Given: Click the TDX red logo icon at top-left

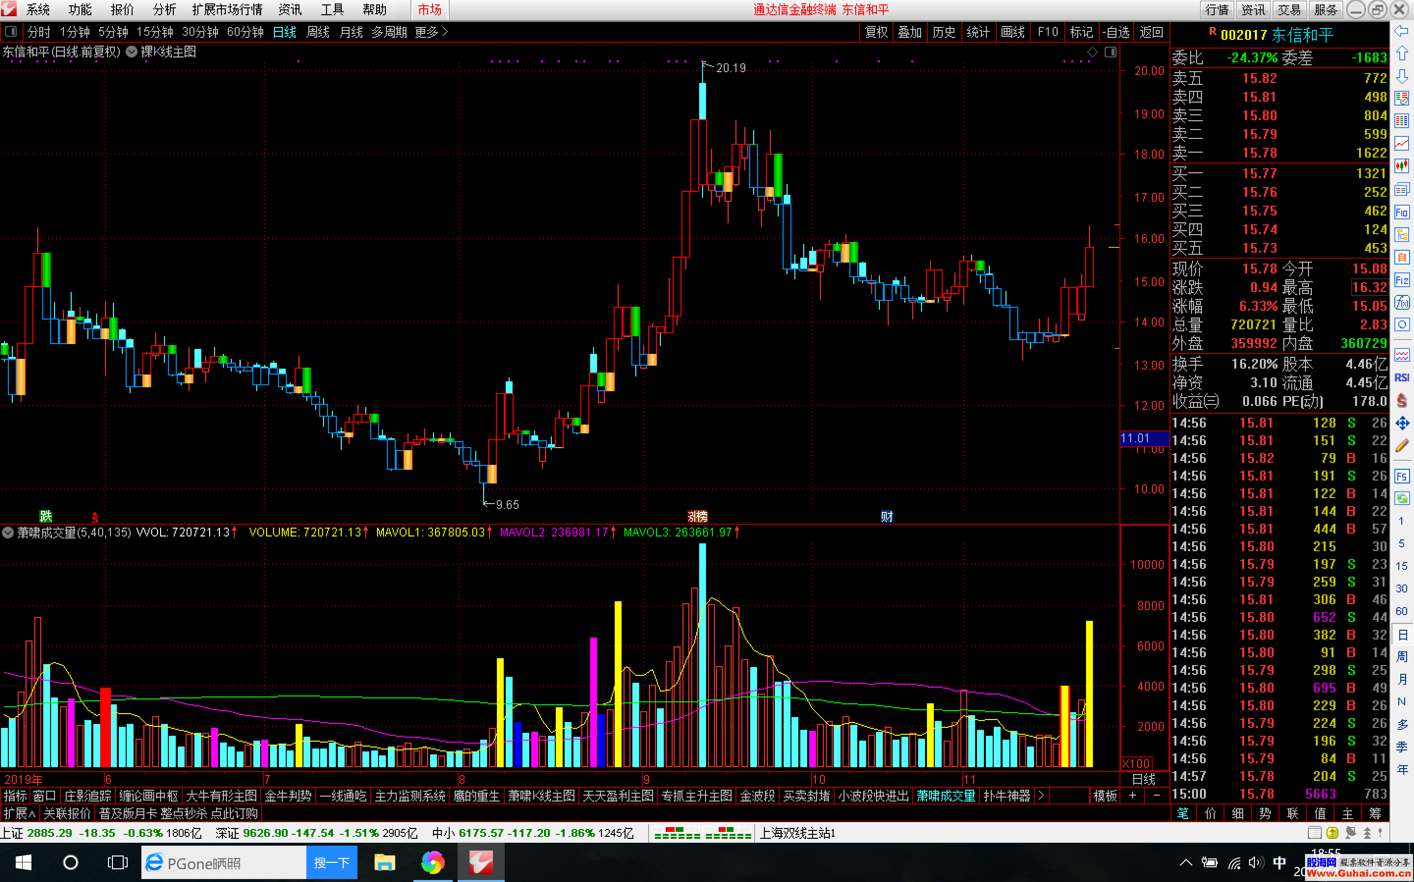Looking at the screenshot, I should pyautogui.click(x=9, y=9).
